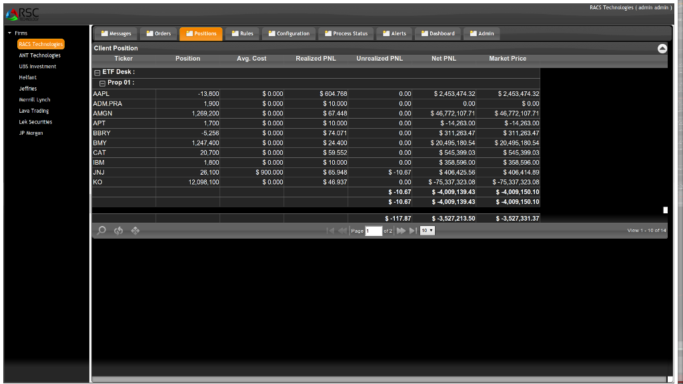This screenshot has height=384, width=683.
Task: Go to next page of positions
Action: (402, 231)
